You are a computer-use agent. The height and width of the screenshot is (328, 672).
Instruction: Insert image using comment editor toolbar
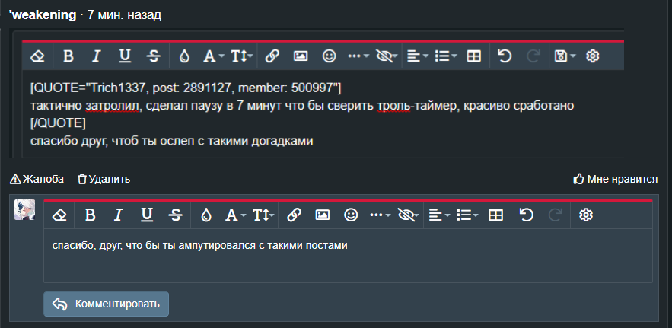[x=322, y=215]
